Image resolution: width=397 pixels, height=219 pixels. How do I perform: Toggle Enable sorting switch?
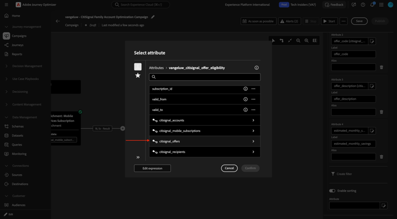(332, 191)
